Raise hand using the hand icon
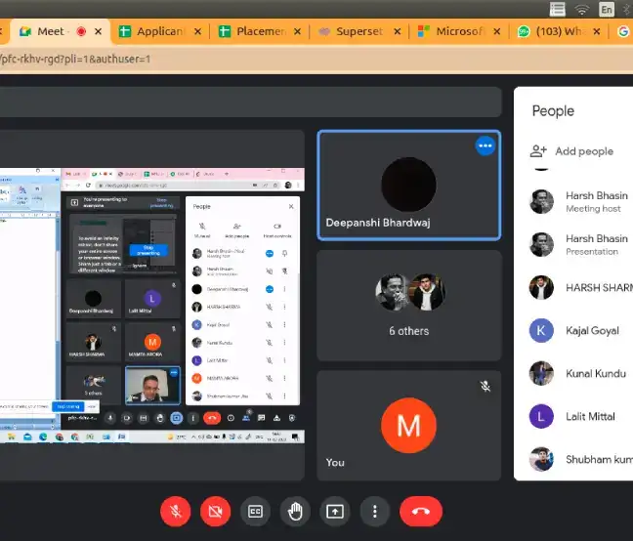 point(295,511)
